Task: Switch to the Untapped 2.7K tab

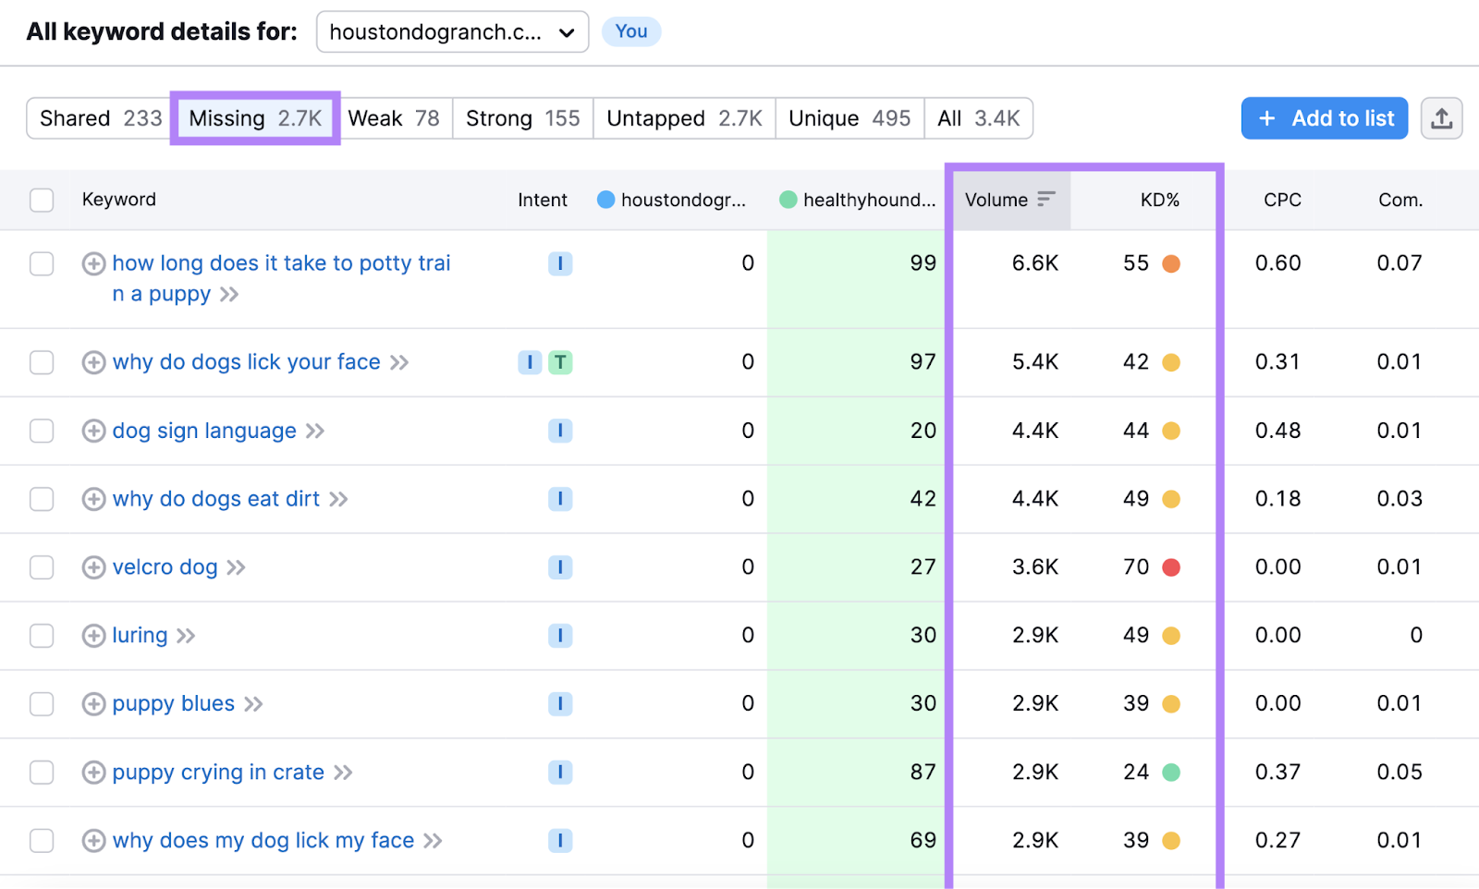Action: [x=684, y=118]
